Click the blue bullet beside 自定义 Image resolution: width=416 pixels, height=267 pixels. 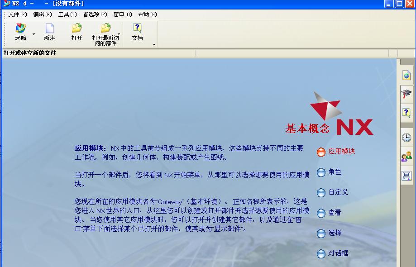coord(321,193)
